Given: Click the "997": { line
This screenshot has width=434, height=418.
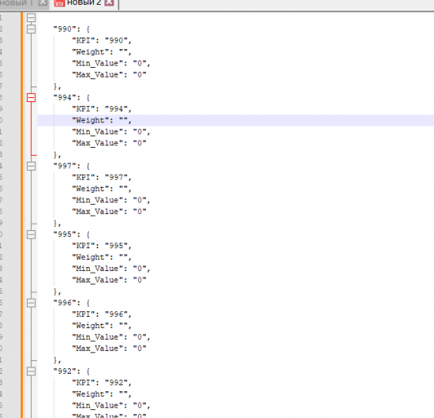Looking at the screenshot, I should (x=72, y=166).
